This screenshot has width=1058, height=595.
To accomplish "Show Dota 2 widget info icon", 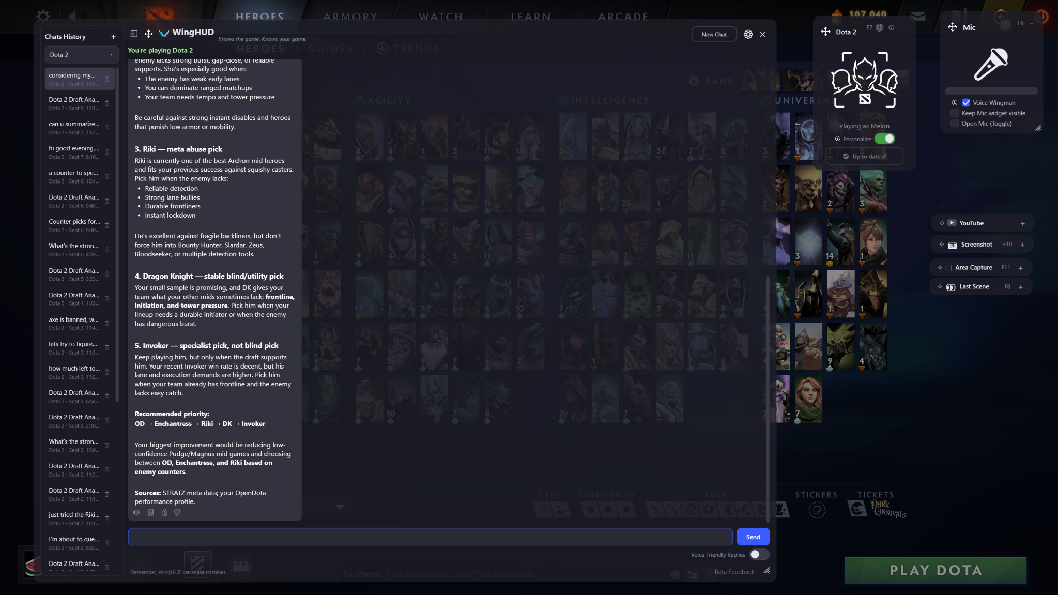I will [x=892, y=27].
